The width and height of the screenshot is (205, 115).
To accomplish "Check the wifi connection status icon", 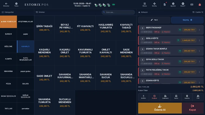I will pyautogui.click(x=108, y=5).
